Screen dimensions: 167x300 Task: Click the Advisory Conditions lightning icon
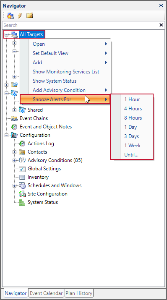22,160
